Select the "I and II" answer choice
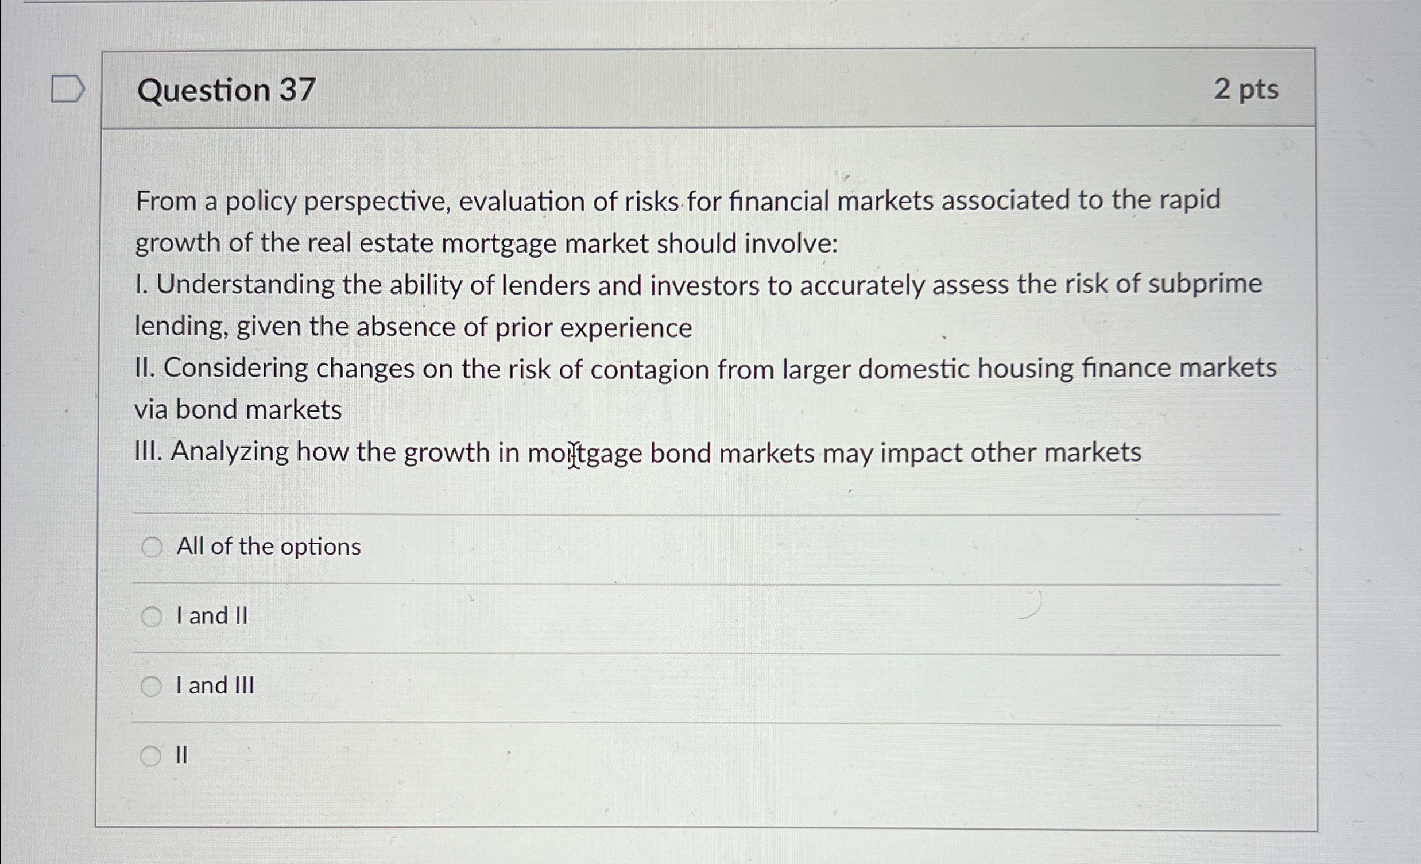Image resolution: width=1421 pixels, height=864 pixels. click(x=152, y=616)
